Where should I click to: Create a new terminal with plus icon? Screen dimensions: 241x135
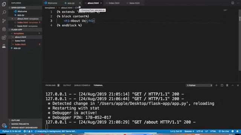click(217, 85)
